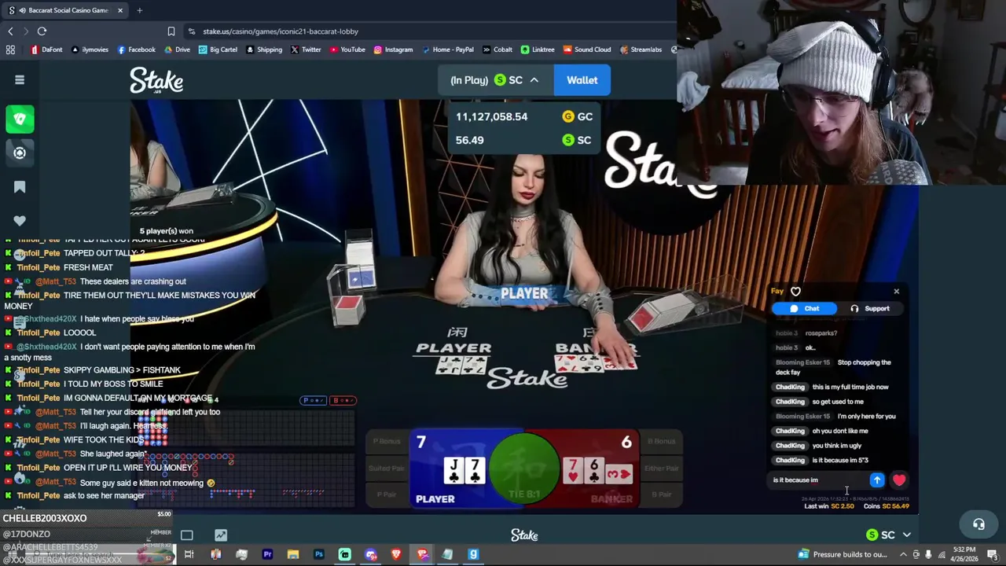Open Photoshop from the taskbar
The image size is (1006, 566).
319,555
